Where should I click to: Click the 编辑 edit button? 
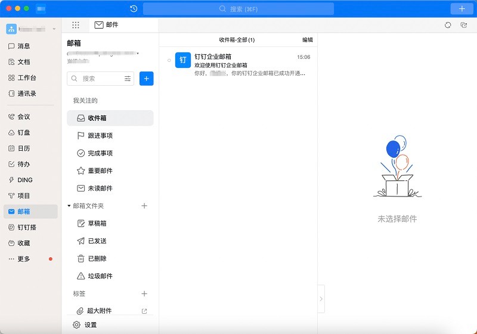coord(307,40)
